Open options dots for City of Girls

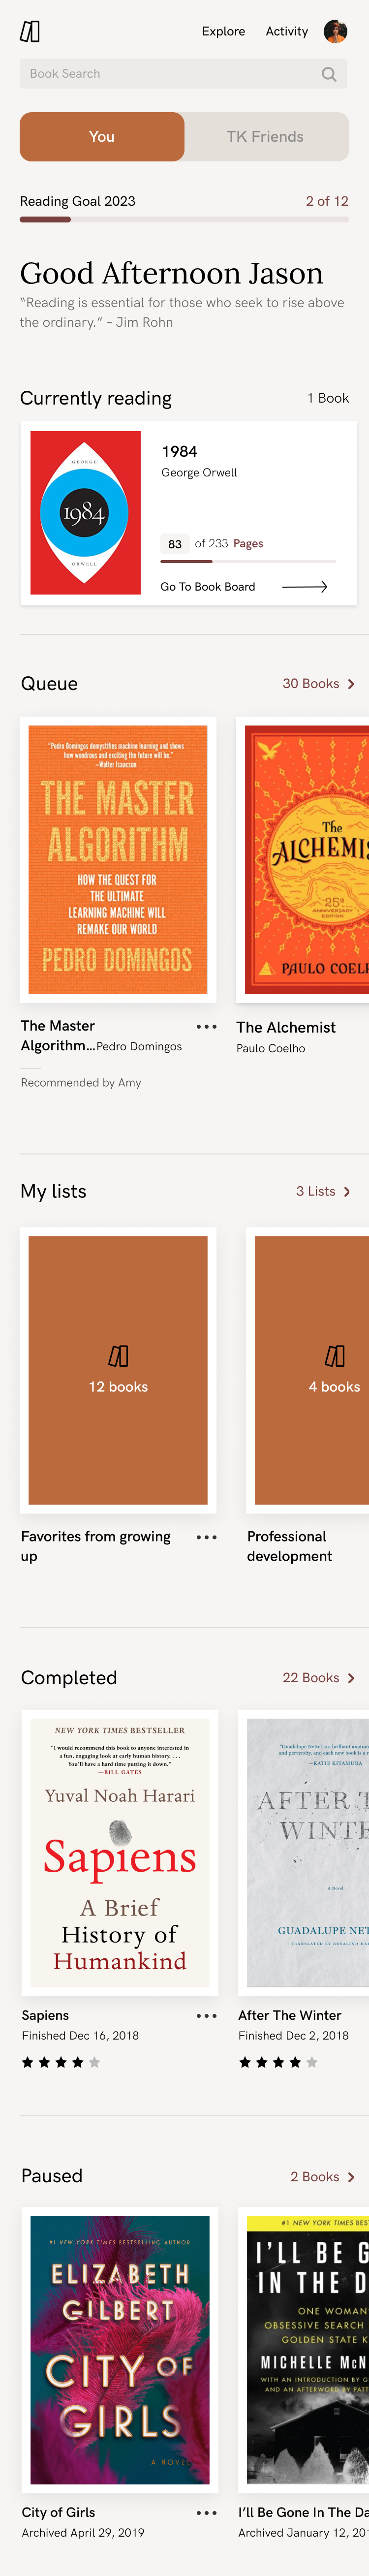[206, 2513]
